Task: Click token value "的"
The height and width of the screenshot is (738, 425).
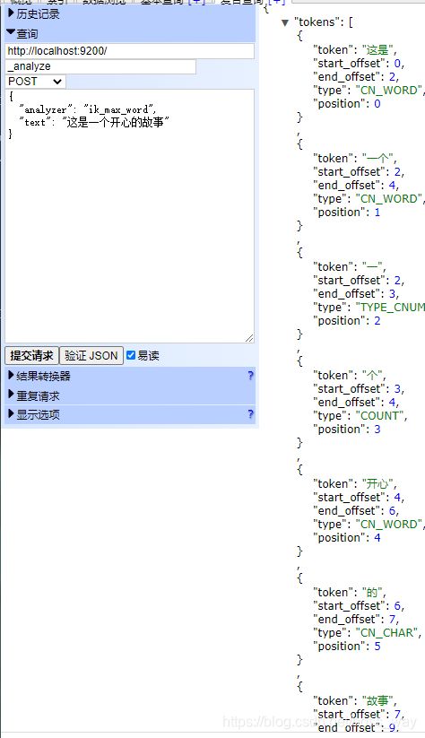Action: (x=372, y=592)
